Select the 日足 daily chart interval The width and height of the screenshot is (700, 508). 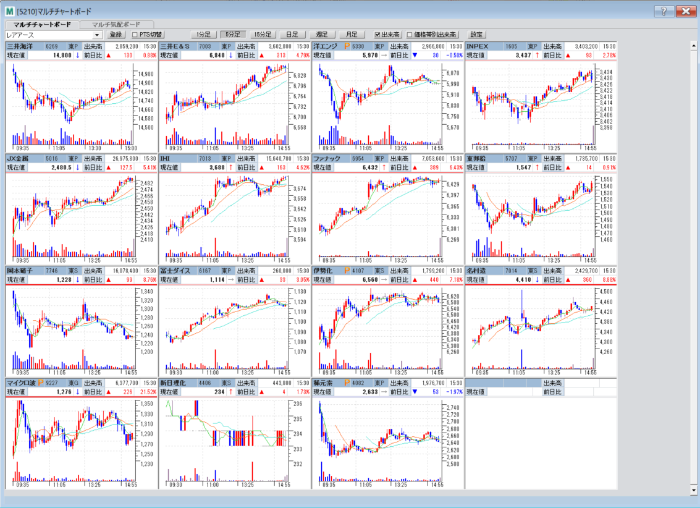click(292, 35)
